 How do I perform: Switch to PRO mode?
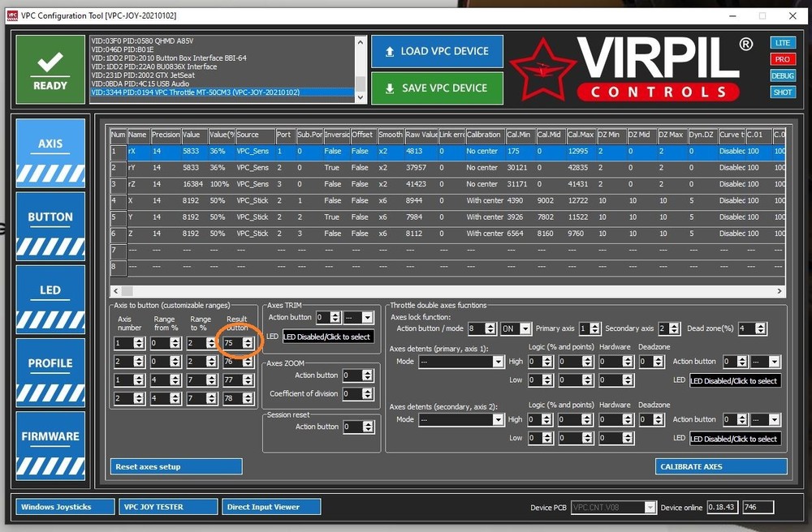tap(783, 59)
